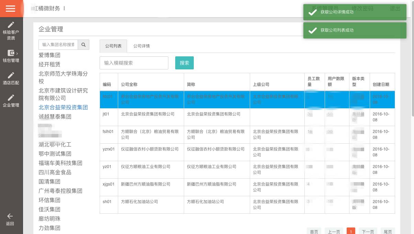
Task: Go to 下一页 in pagination
Action: click(x=368, y=232)
